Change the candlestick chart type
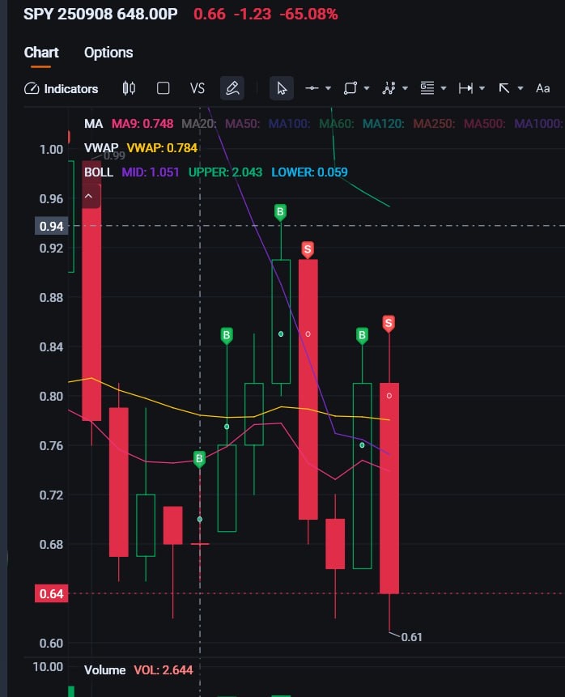Image resolution: width=565 pixels, height=697 pixels. pos(129,88)
